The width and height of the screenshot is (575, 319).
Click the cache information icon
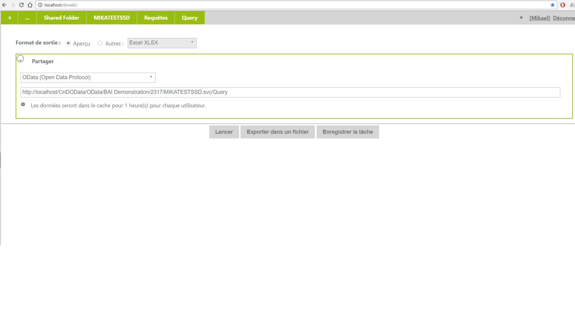[23, 104]
